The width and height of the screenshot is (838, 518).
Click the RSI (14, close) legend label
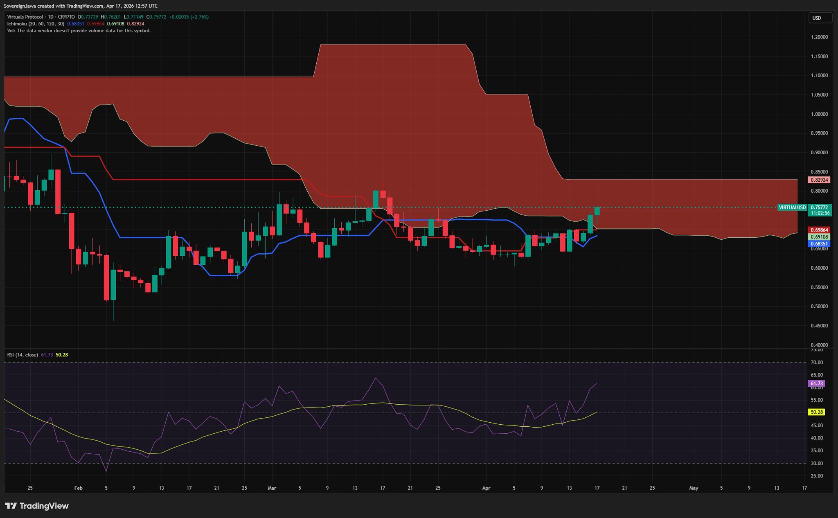click(23, 355)
